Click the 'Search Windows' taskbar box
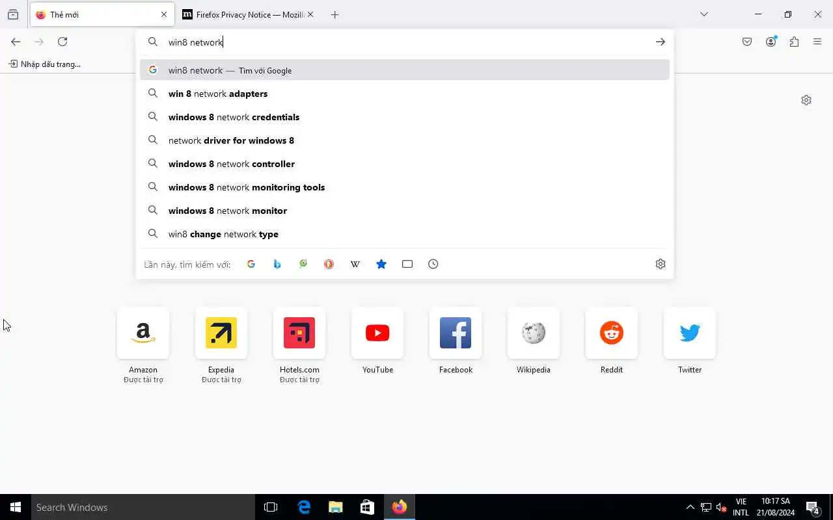 tap(143, 507)
